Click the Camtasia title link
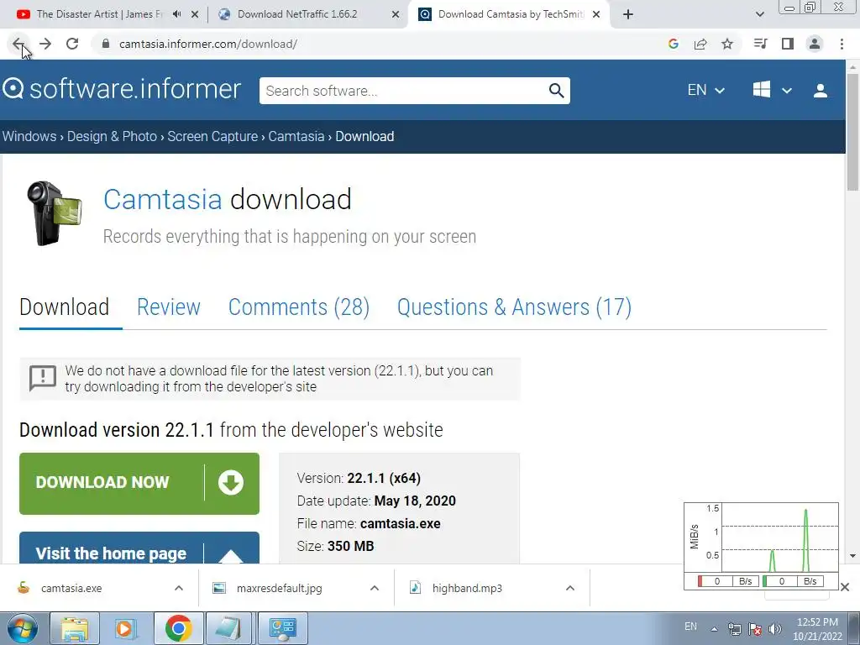Image resolution: width=860 pixels, height=645 pixels. [162, 199]
